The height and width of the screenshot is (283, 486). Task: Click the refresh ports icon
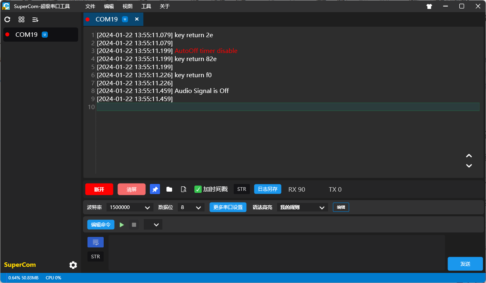7,19
